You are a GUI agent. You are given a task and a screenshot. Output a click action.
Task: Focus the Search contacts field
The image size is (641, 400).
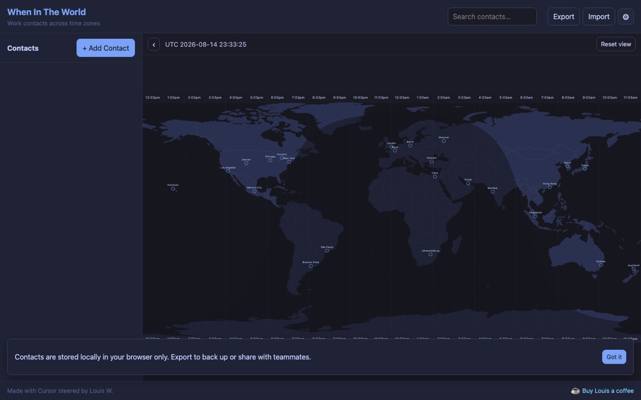492,17
